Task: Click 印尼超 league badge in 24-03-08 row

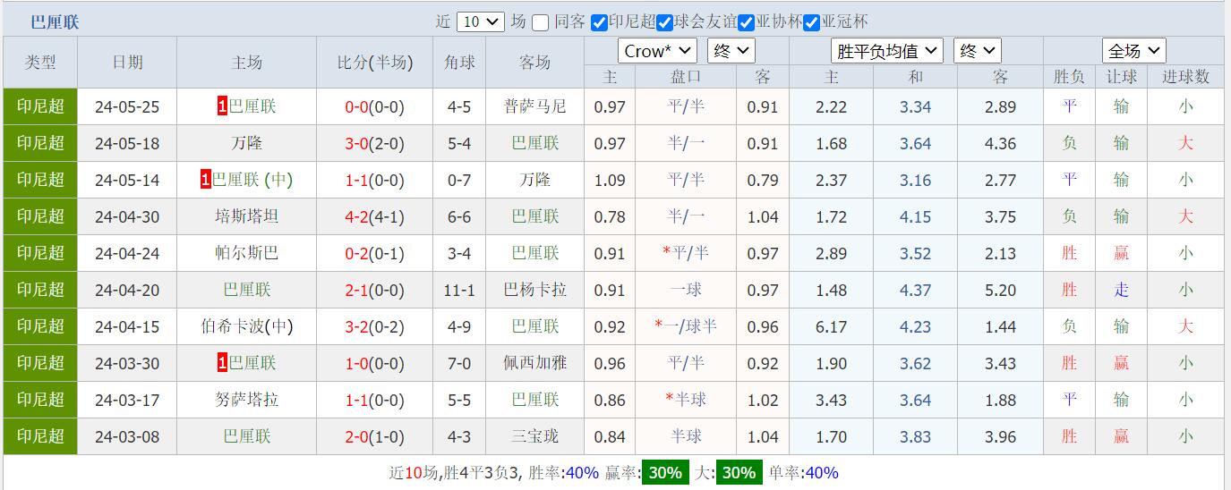Action: (x=40, y=436)
